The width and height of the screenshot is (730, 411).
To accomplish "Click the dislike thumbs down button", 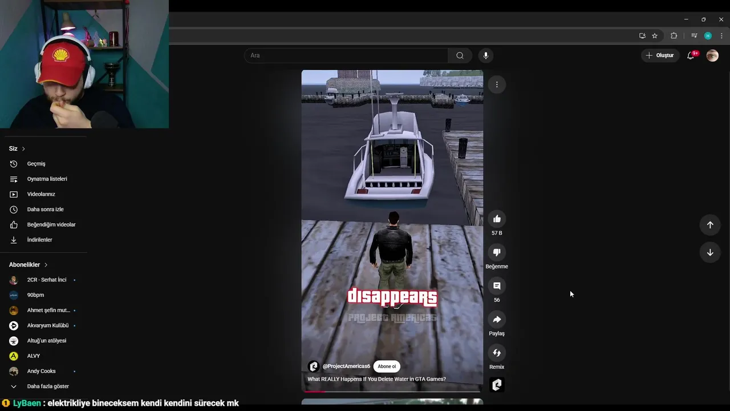I will (x=497, y=252).
